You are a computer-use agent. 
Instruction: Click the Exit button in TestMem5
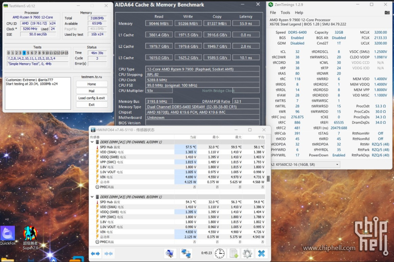point(92,105)
